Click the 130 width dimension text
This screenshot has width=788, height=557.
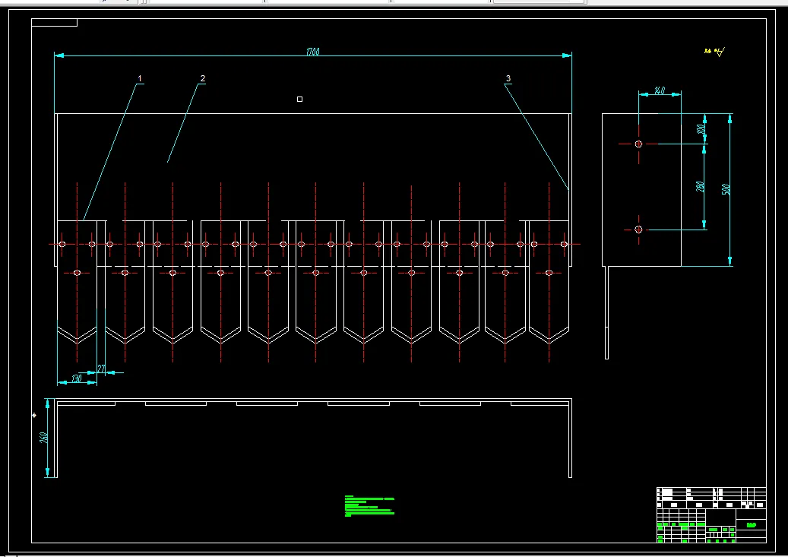pos(77,378)
